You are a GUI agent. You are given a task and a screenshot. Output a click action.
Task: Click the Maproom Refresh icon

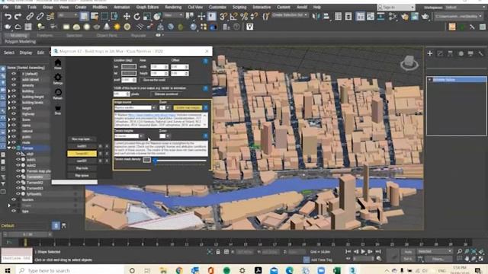(58, 94)
